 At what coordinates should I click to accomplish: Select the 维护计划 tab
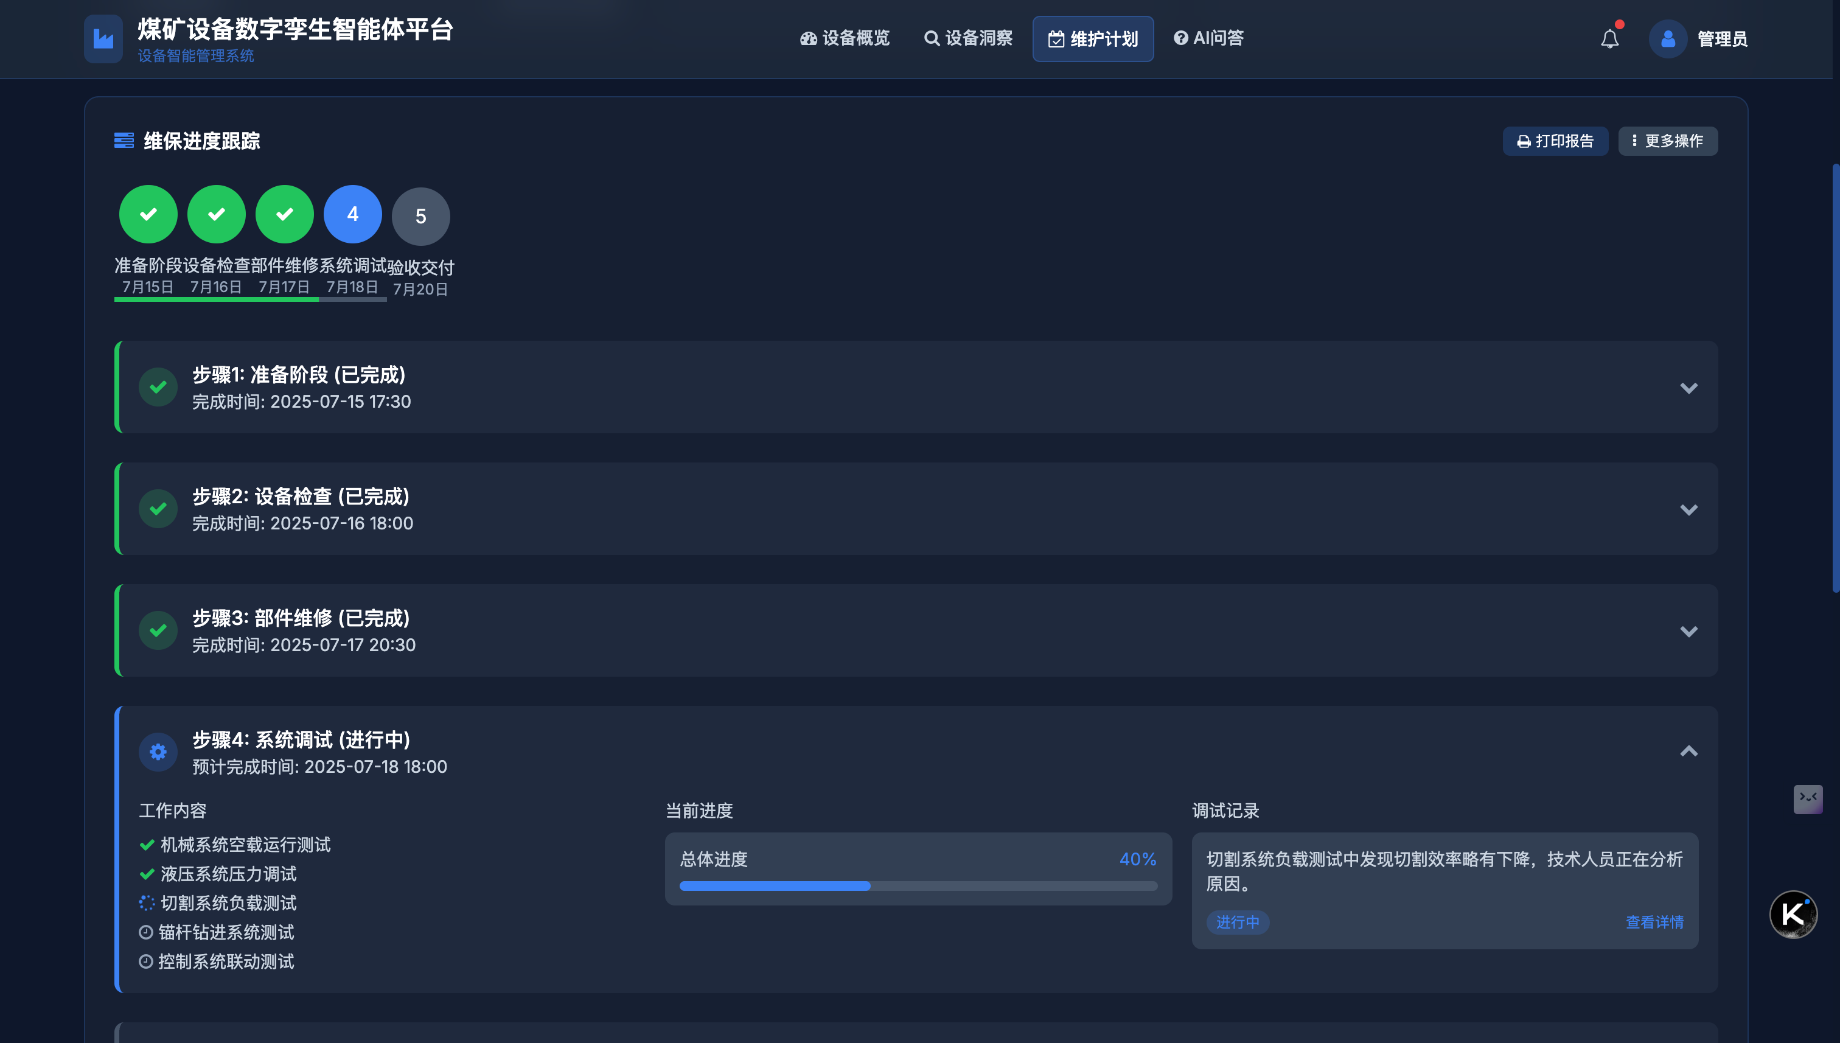point(1093,39)
